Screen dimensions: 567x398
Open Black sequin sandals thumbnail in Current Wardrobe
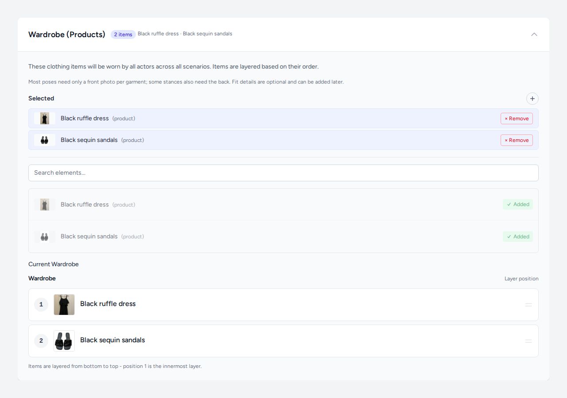(x=64, y=341)
